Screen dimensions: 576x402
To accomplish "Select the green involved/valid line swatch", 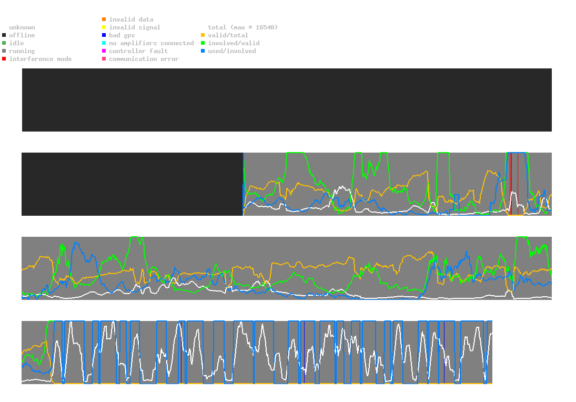I will 203,43.
